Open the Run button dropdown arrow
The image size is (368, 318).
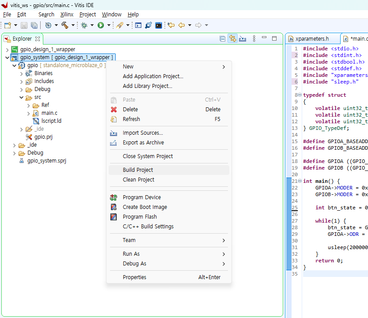(x=109, y=25)
